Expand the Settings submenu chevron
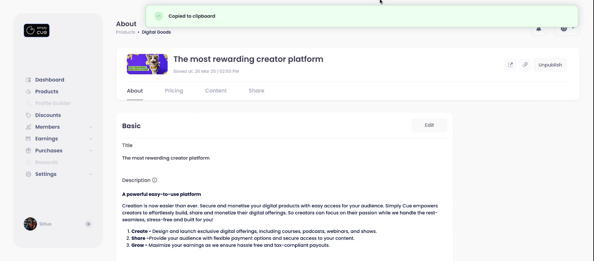The height and width of the screenshot is (261, 594). coord(91,174)
